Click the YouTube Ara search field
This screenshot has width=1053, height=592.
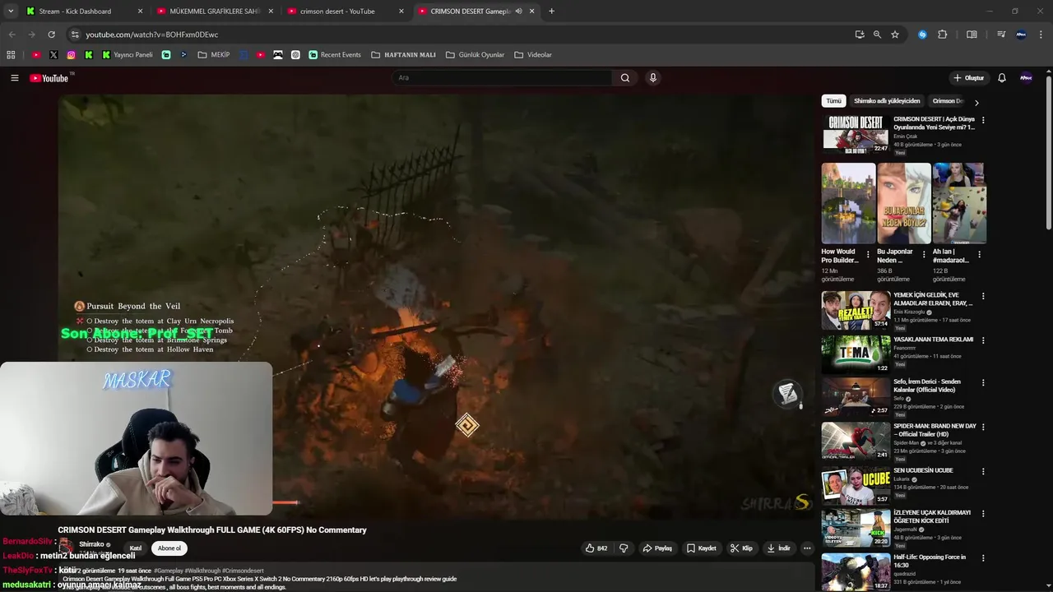(x=502, y=78)
